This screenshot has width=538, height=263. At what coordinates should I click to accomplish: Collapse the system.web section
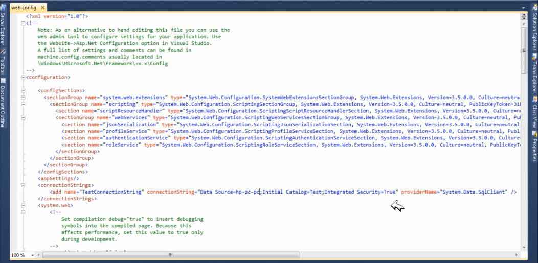click(x=21, y=205)
